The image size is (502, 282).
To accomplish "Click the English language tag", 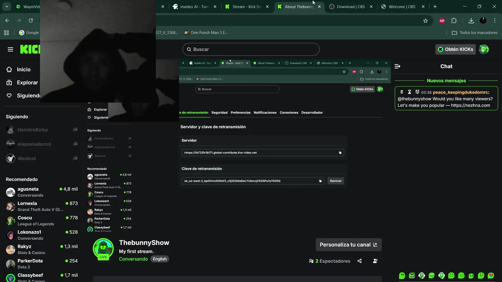I will point(160,259).
